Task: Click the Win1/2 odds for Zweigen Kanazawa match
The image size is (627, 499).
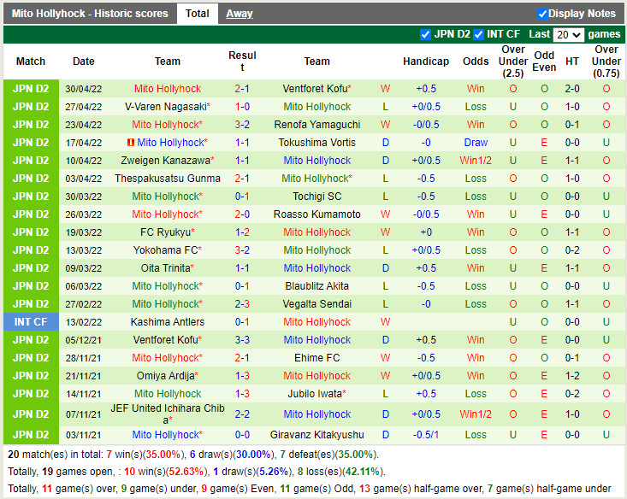Action: pos(476,161)
